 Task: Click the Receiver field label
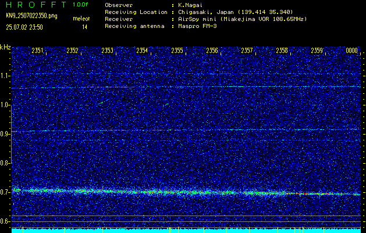119,19
